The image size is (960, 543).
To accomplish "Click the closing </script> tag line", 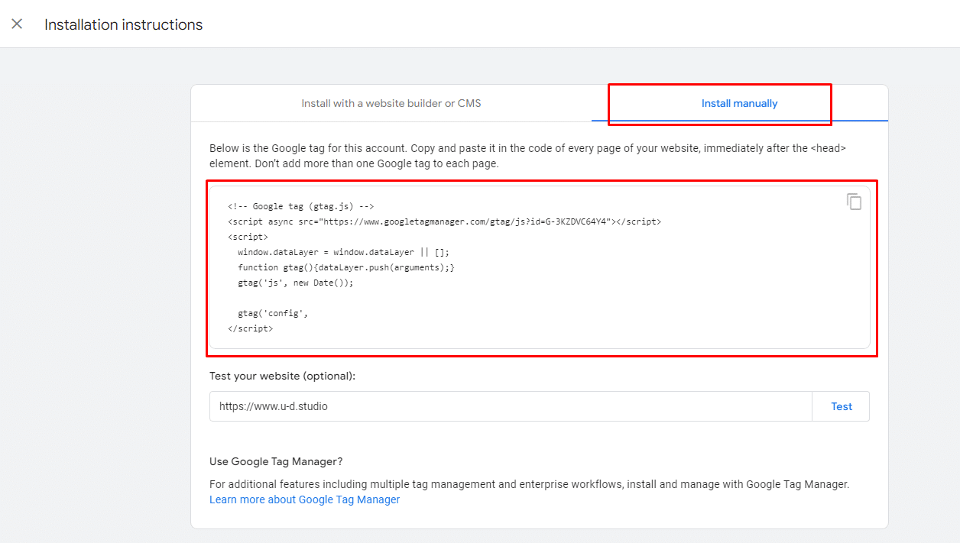I will click(x=250, y=328).
